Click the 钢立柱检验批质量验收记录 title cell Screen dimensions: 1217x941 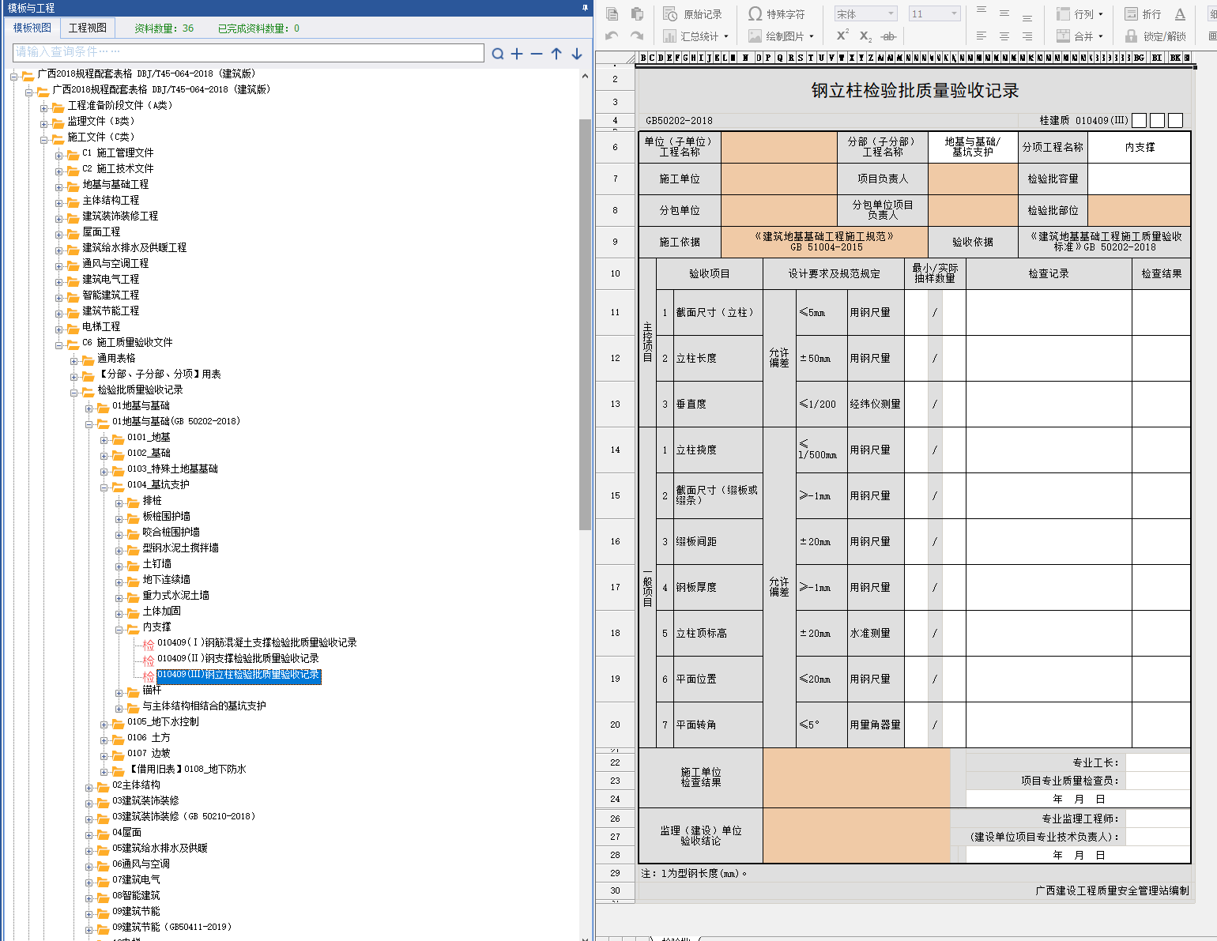[x=914, y=90]
